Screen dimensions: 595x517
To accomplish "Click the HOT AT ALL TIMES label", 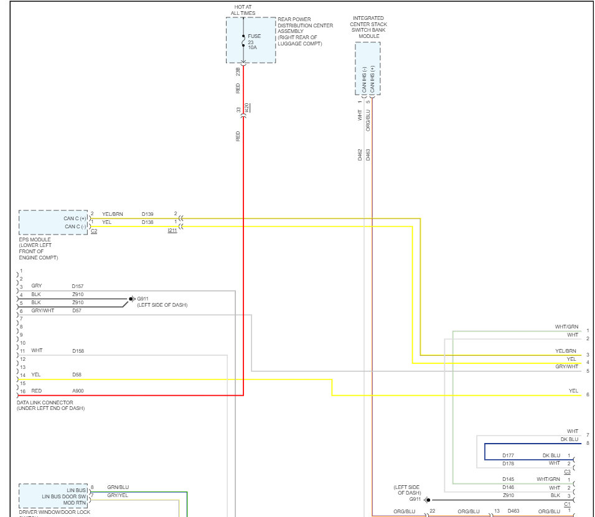I will point(243,10).
